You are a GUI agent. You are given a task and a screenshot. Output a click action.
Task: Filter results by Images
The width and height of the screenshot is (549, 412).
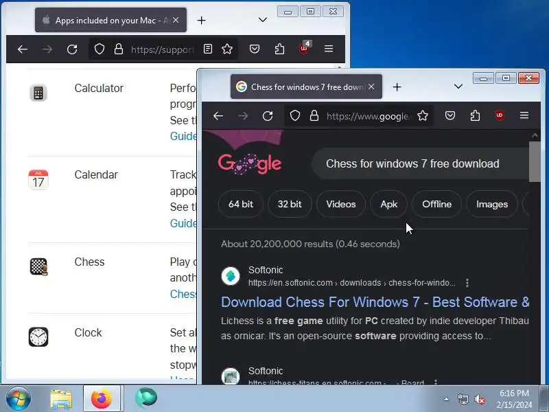492,204
